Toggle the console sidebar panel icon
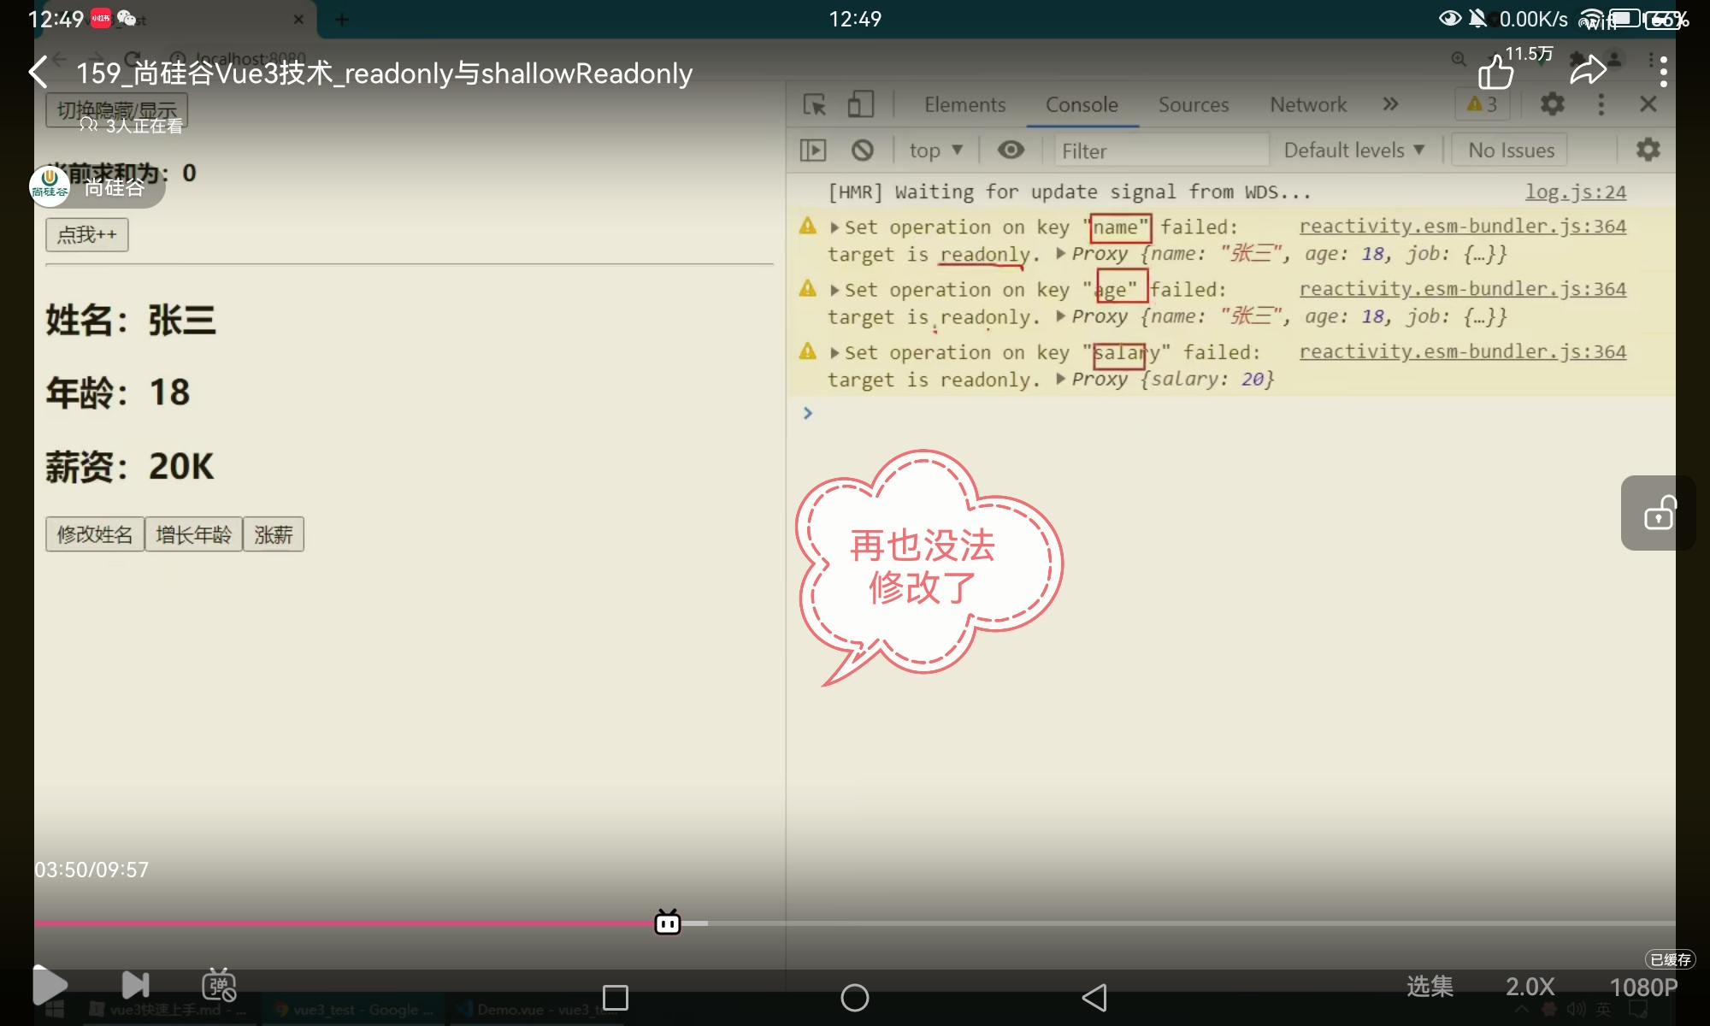Screen dimensions: 1710x1026 (812, 150)
